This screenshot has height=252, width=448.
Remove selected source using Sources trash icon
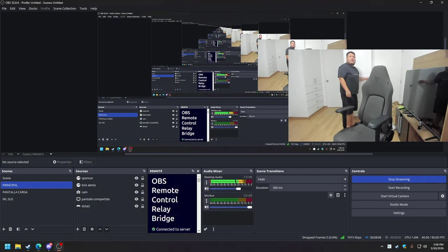(x=84, y=229)
